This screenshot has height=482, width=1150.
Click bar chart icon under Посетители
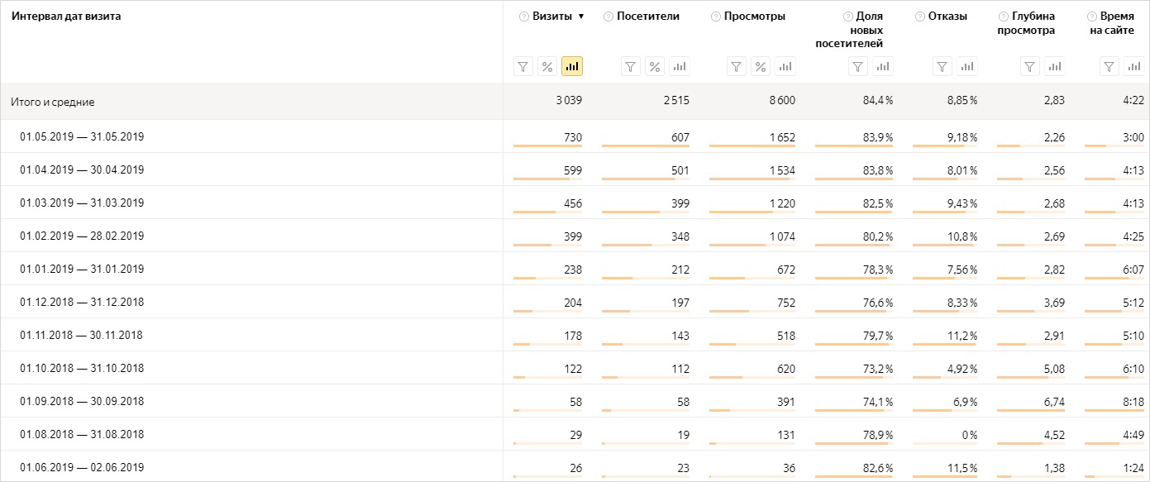click(679, 67)
